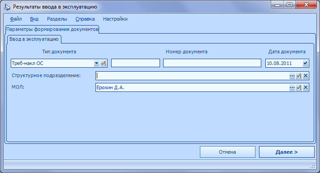Click the edit pencil icon in Структурное подразделение row
Viewport: 320px width, 173px height.
point(299,76)
